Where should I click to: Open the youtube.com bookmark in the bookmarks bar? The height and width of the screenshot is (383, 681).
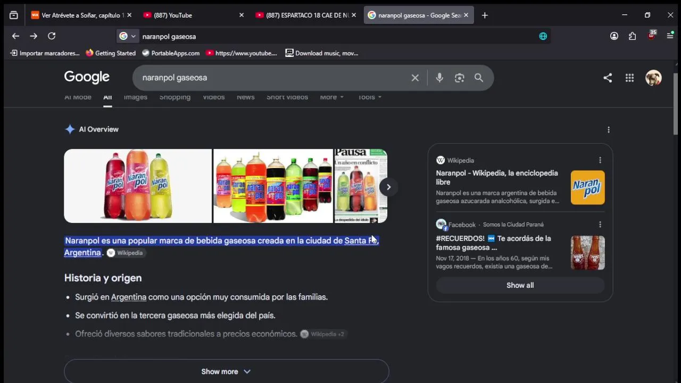tap(242, 53)
